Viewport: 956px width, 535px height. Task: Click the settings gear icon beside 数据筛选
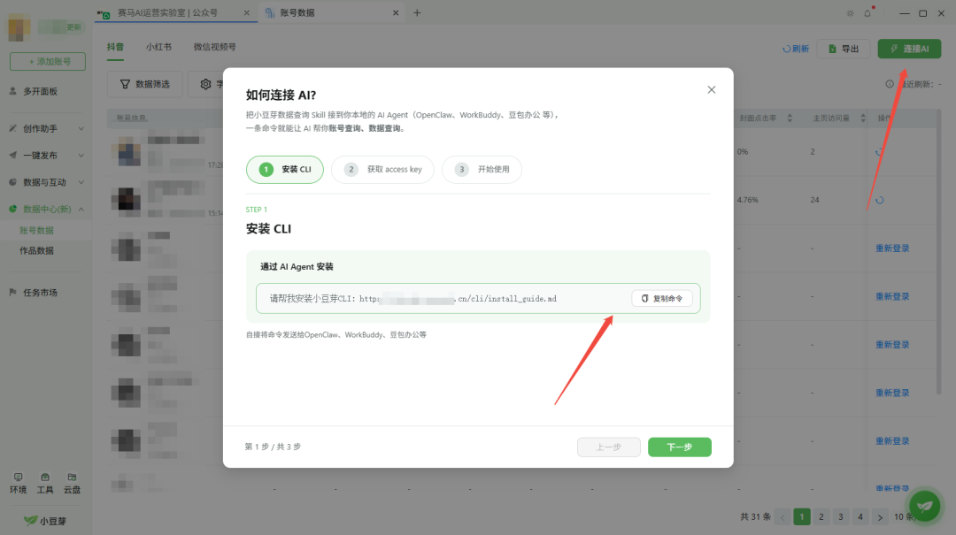pos(206,84)
